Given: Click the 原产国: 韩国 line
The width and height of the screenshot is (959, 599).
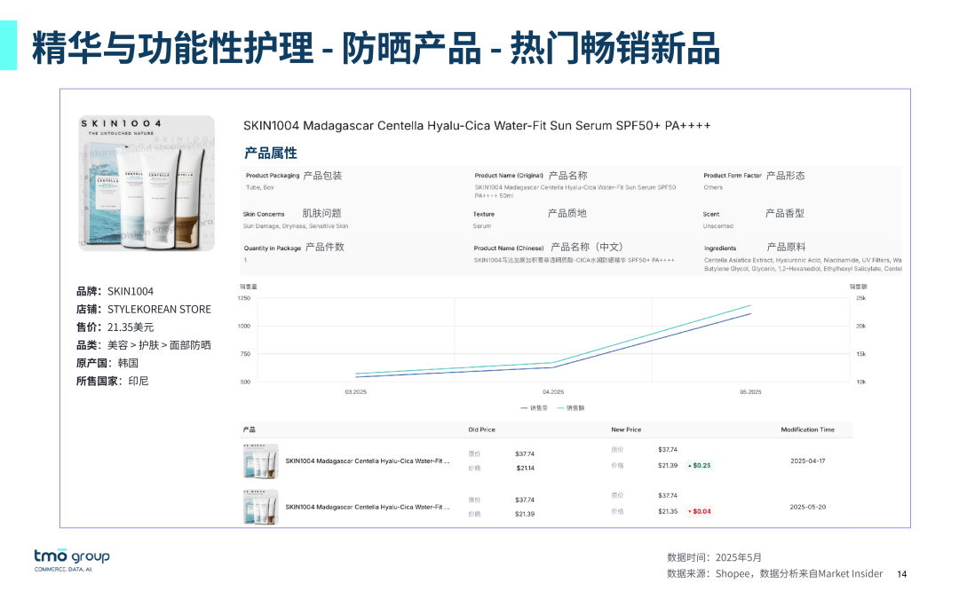Looking at the screenshot, I should point(107,363).
